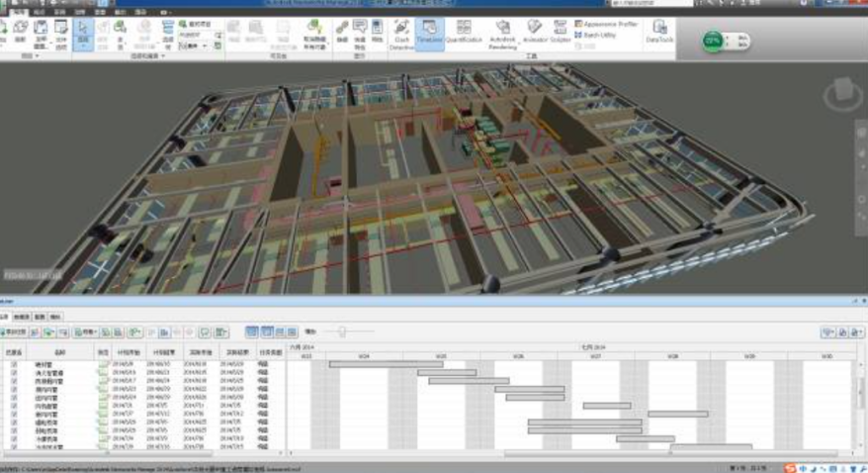Toggle the active checkbox in the third task row
The height and width of the screenshot is (473, 868).
pyautogui.click(x=14, y=380)
